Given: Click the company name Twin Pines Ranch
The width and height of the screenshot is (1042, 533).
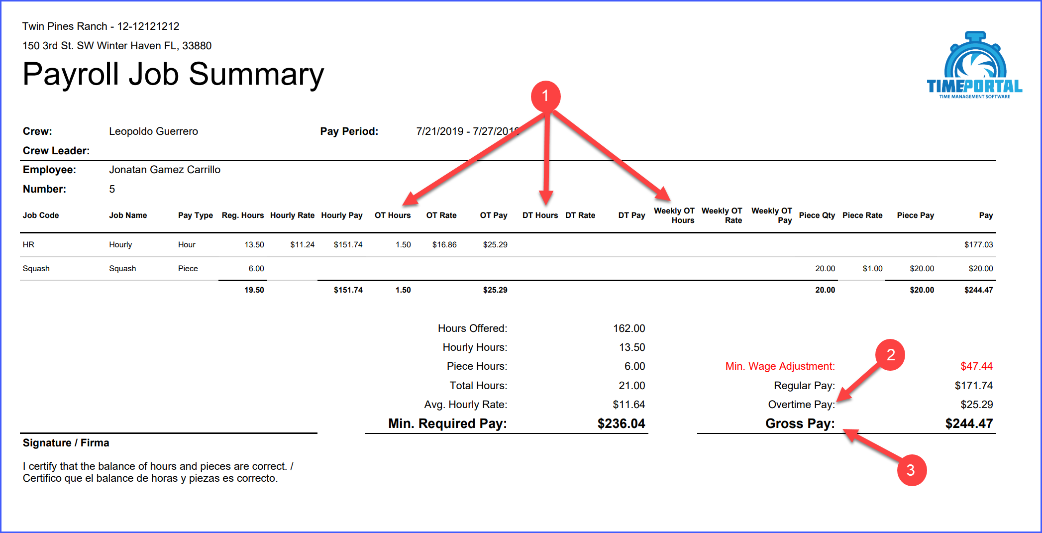Looking at the screenshot, I should tap(65, 26).
